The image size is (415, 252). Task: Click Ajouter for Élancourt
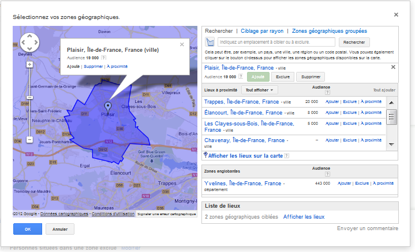click(x=332, y=112)
